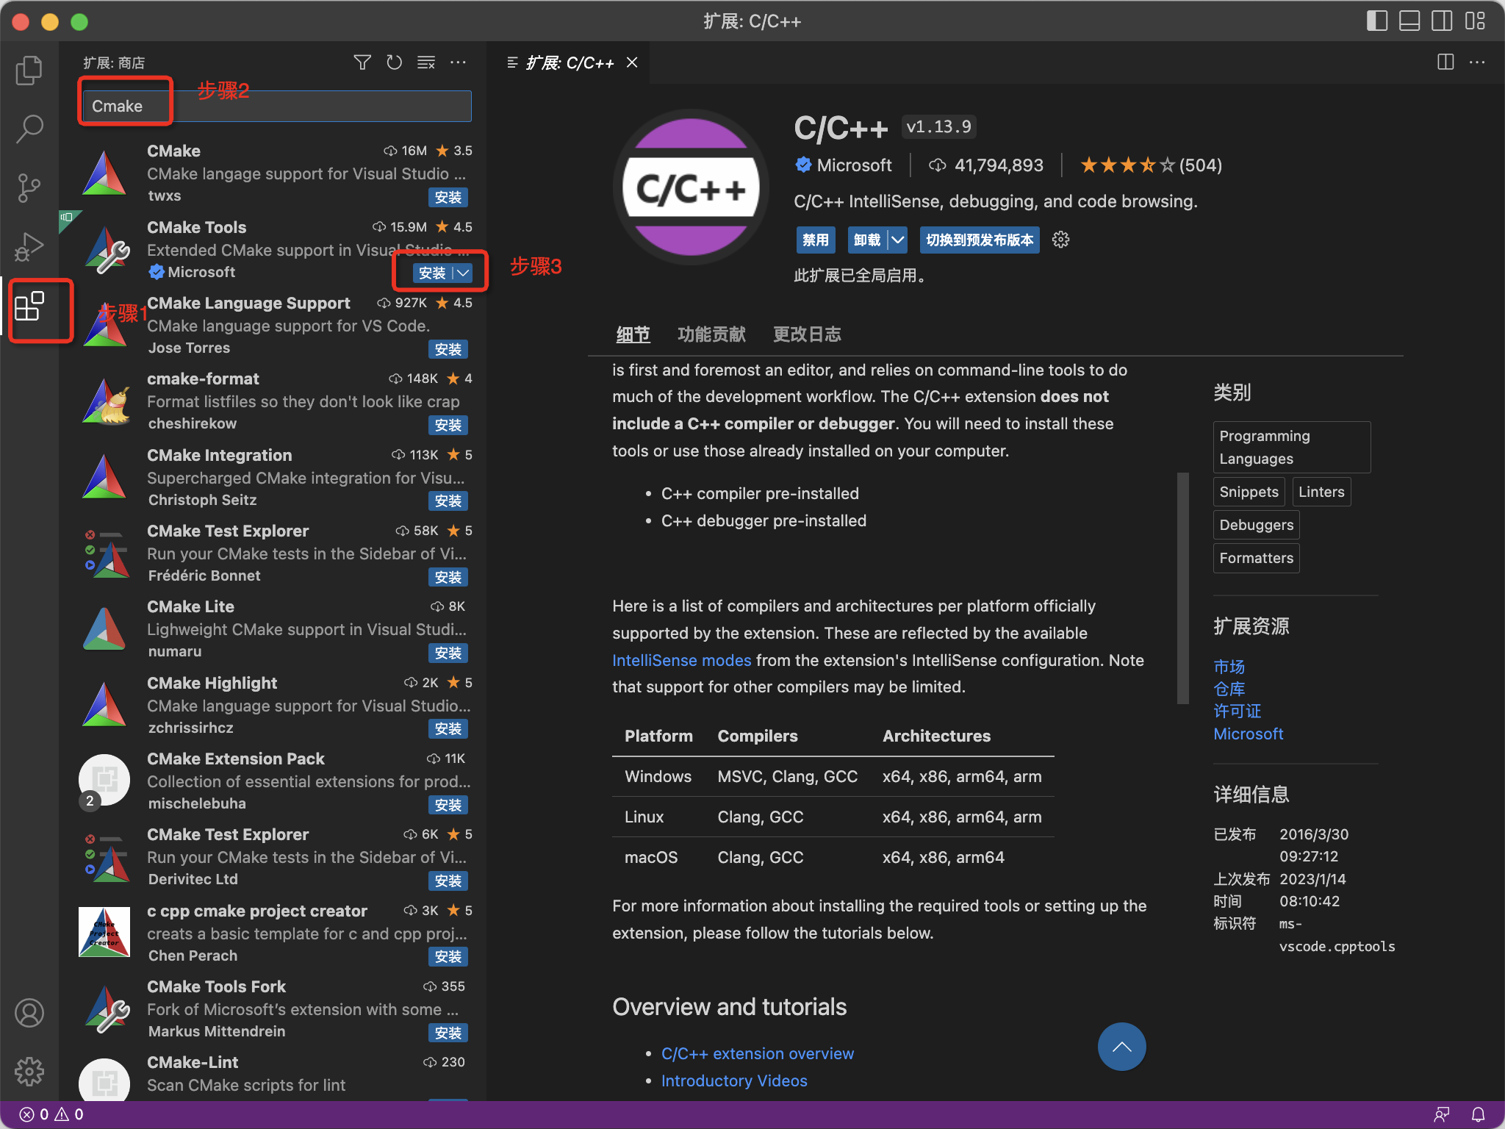The width and height of the screenshot is (1505, 1129).
Task: Install CMake Tools by Microsoft
Action: (432, 273)
